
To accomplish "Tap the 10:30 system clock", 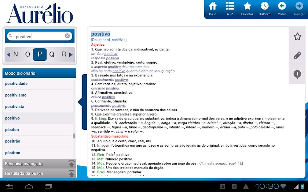I will [x=267, y=186].
